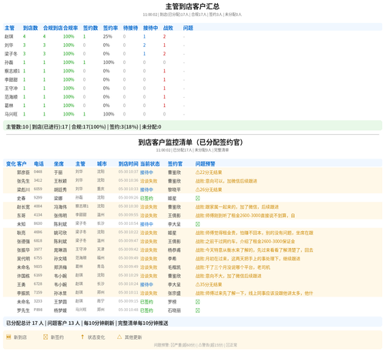This screenshot has width=385, height=362.
Task: Click the note starting 战败:干了三个月
Action: [233, 267]
